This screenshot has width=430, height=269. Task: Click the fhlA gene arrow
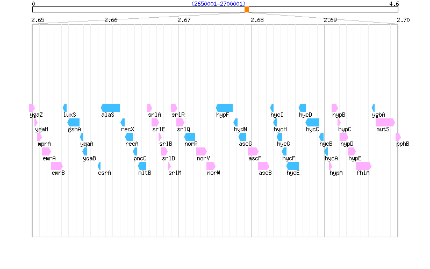click(x=363, y=166)
